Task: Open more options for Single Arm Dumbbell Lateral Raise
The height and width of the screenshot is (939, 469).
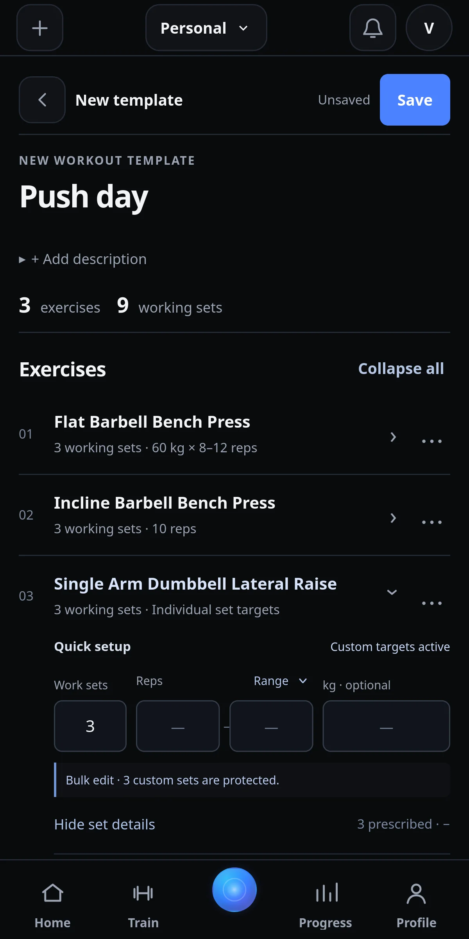Action: (x=432, y=603)
